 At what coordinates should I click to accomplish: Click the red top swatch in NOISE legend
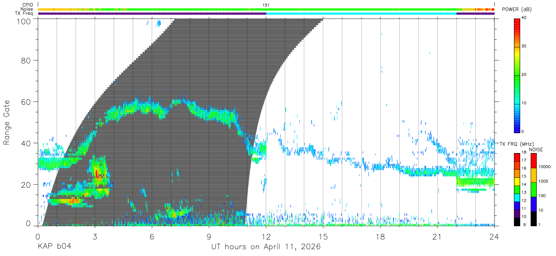pos(533,160)
